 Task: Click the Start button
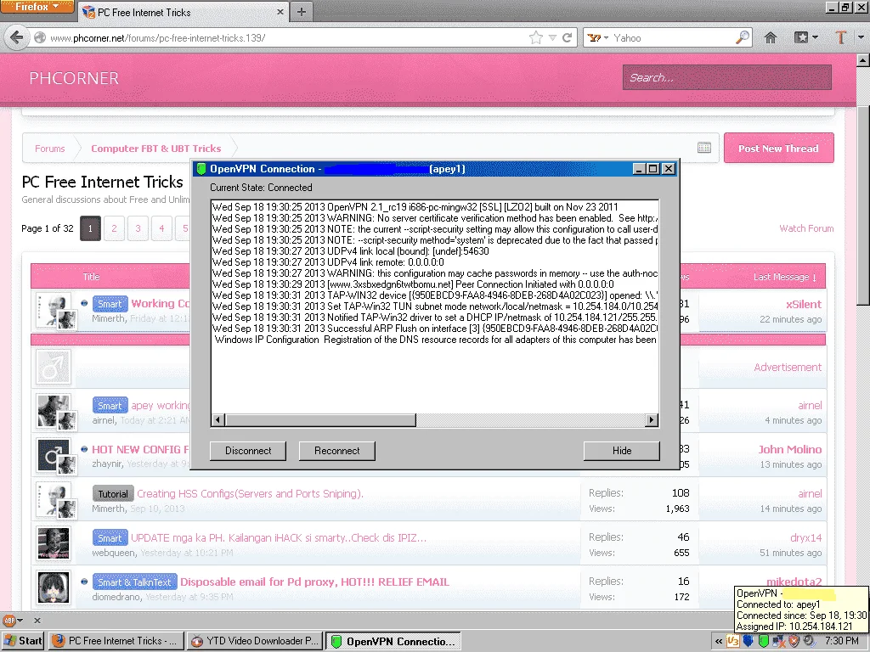tap(23, 641)
